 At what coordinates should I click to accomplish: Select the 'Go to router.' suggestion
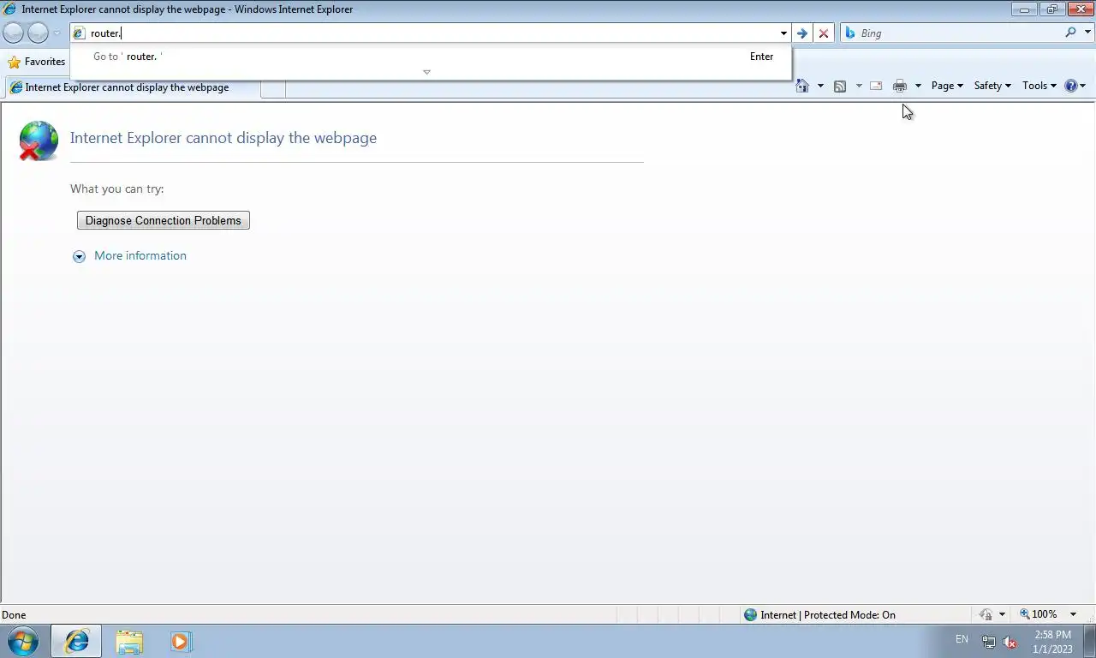[x=431, y=57]
